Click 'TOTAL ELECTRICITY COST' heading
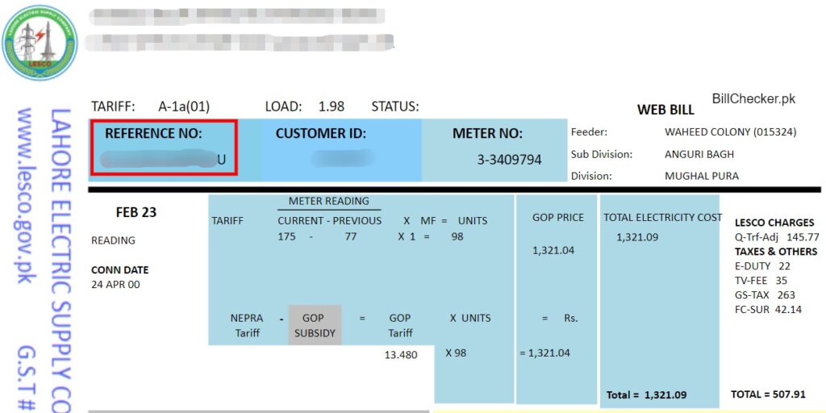The height and width of the screenshot is (413, 826). [x=663, y=218]
